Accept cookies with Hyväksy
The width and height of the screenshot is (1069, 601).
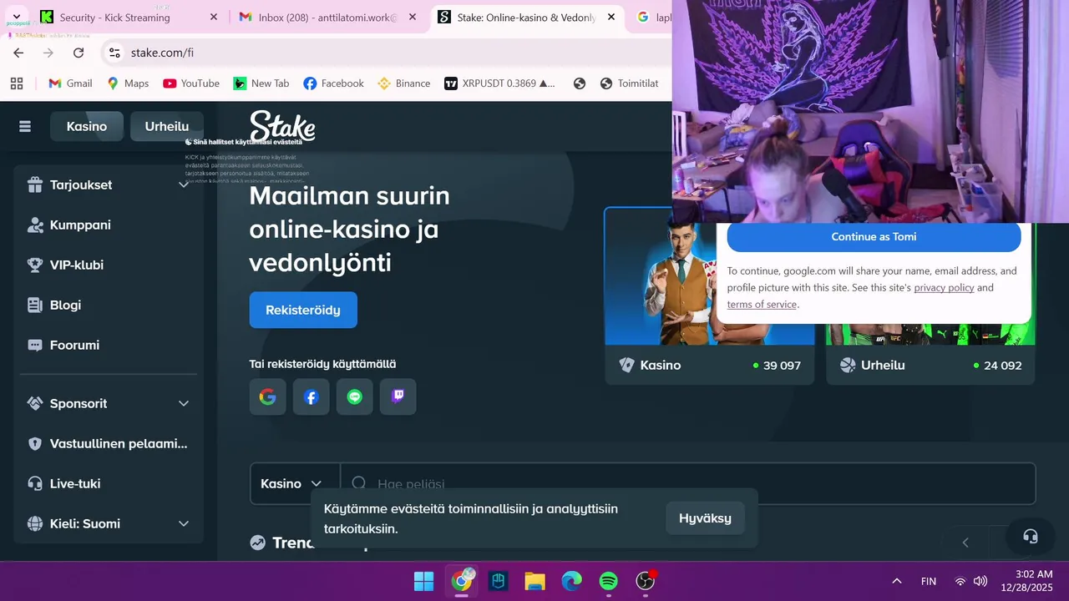coord(705,518)
